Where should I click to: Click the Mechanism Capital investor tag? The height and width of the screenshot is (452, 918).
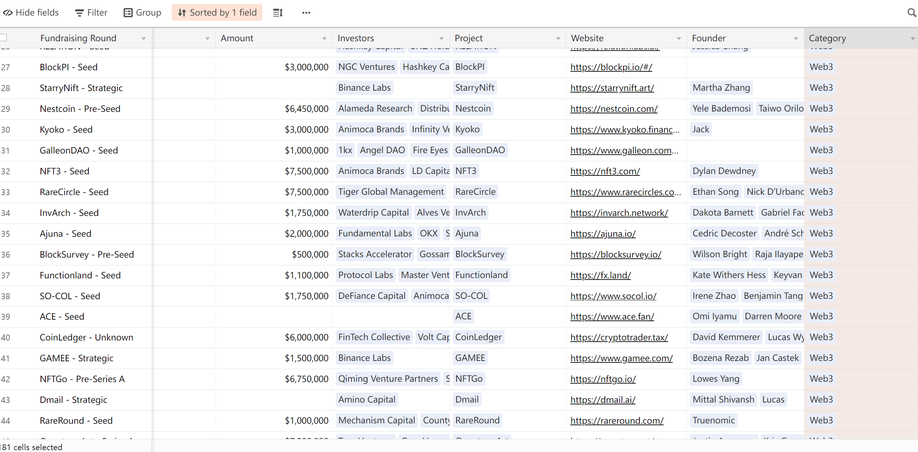pos(377,420)
